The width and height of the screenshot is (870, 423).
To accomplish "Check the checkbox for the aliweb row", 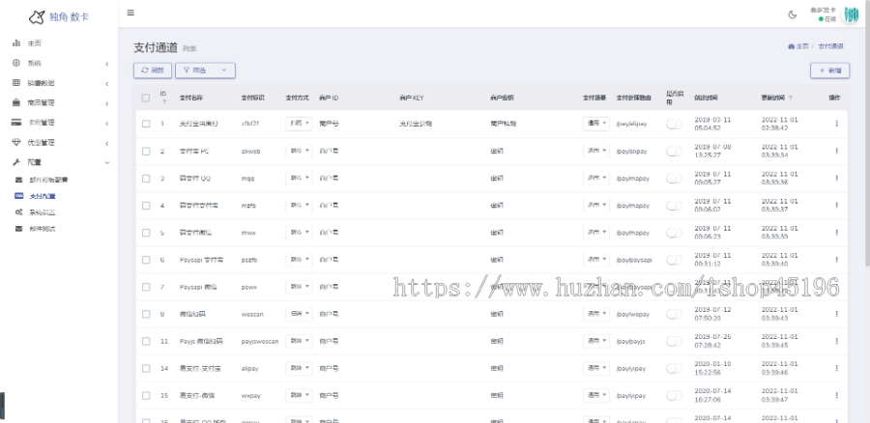I will click(x=146, y=152).
